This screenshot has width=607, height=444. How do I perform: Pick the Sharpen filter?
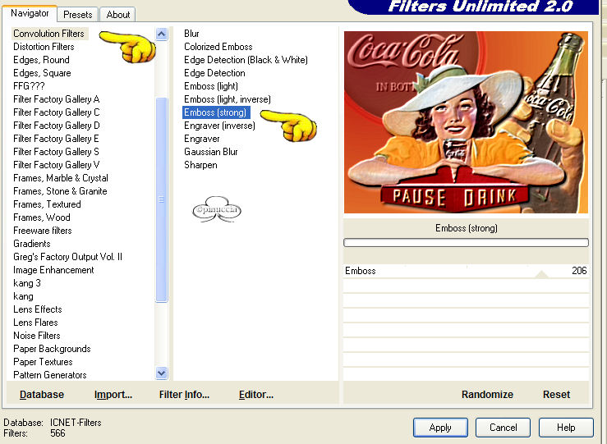coord(200,165)
